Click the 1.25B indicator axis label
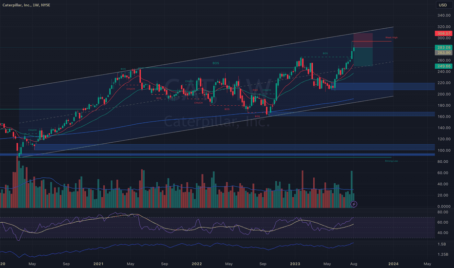The height and width of the screenshot is (268, 454). [443, 254]
